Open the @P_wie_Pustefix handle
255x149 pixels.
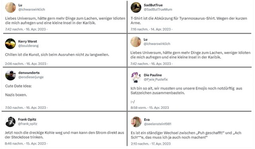point(156,79)
